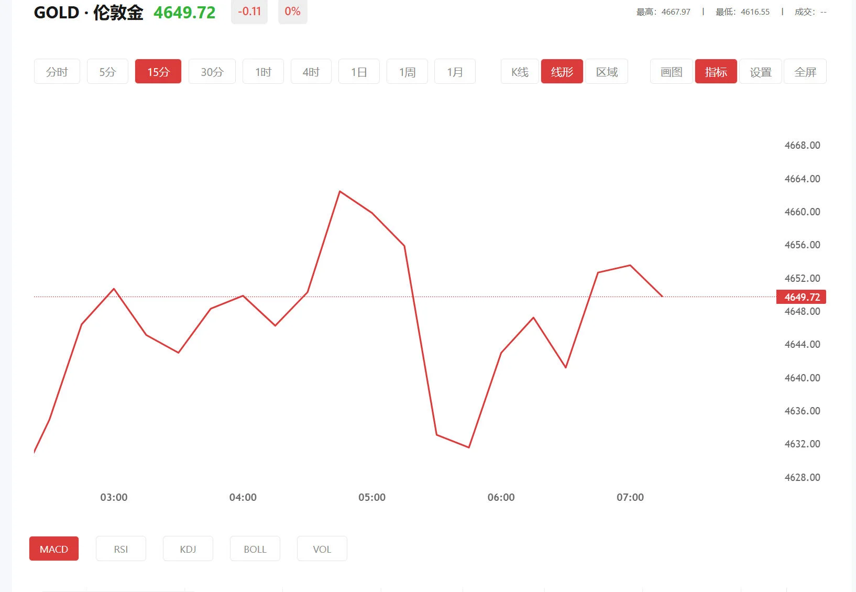Open the 画图 drawing tool
This screenshot has width=856, height=592.
pyautogui.click(x=671, y=71)
